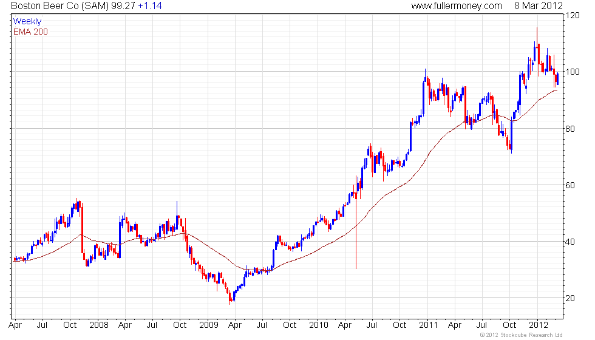Click the 60 price axis label
Viewport: 595px width, 340px height.
point(570,185)
